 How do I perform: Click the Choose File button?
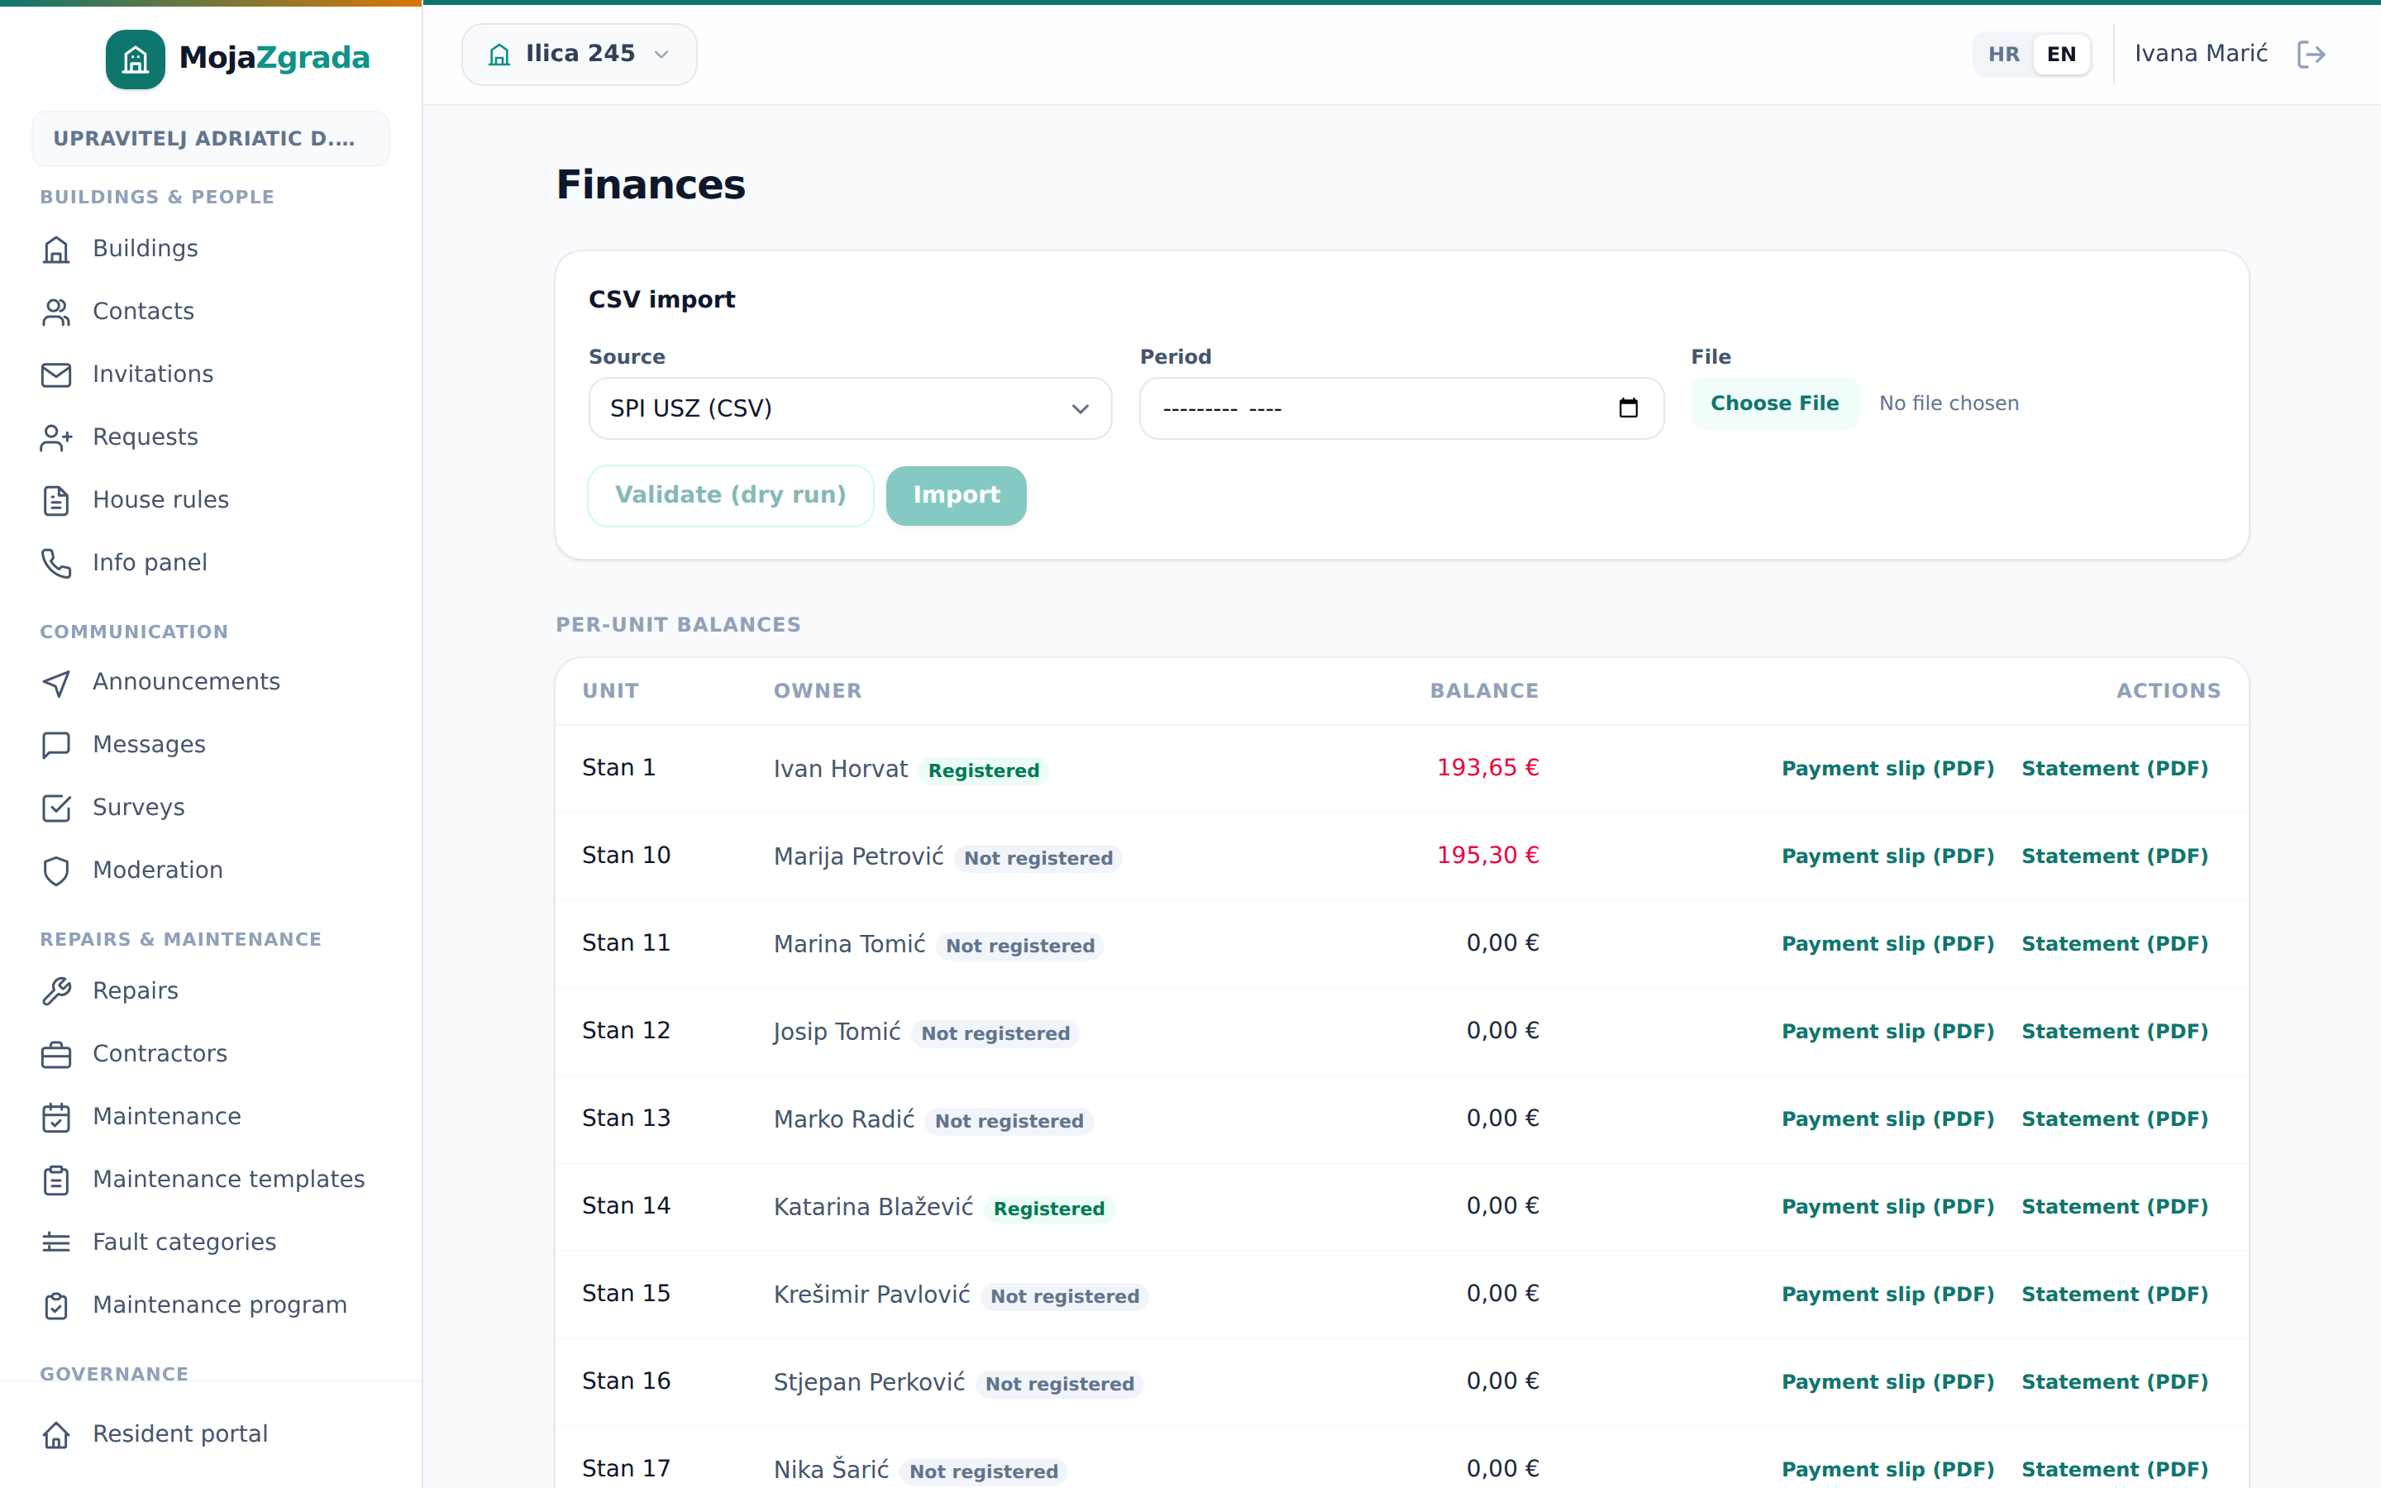1775,403
